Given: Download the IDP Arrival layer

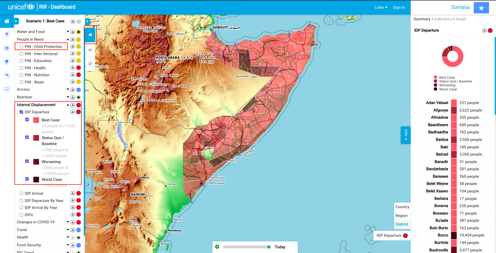Looking at the screenshot, I should tap(73, 193).
